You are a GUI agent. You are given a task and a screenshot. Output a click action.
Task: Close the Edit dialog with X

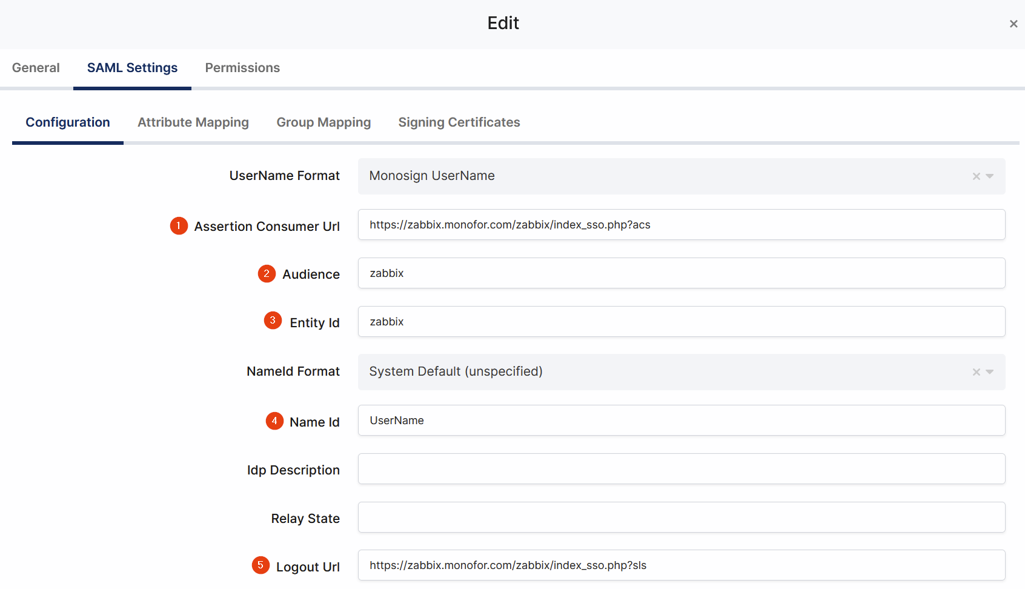tap(1013, 24)
